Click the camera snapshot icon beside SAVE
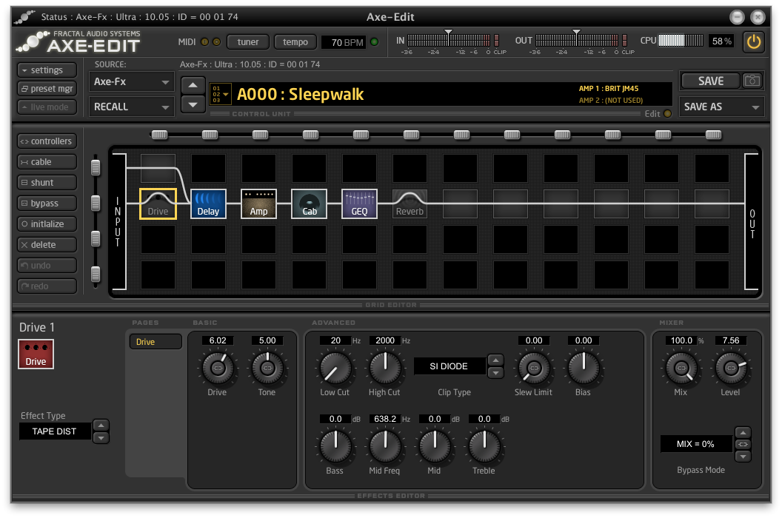This screenshot has width=782, height=518. 752,81
